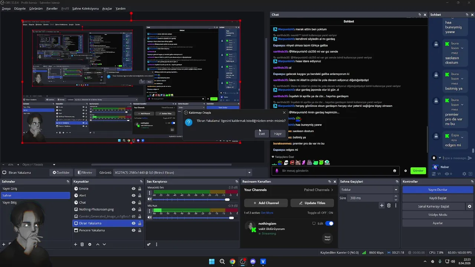The height and width of the screenshot is (267, 475).
Task: Show hidden system tray icons
Action: point(425,261)
